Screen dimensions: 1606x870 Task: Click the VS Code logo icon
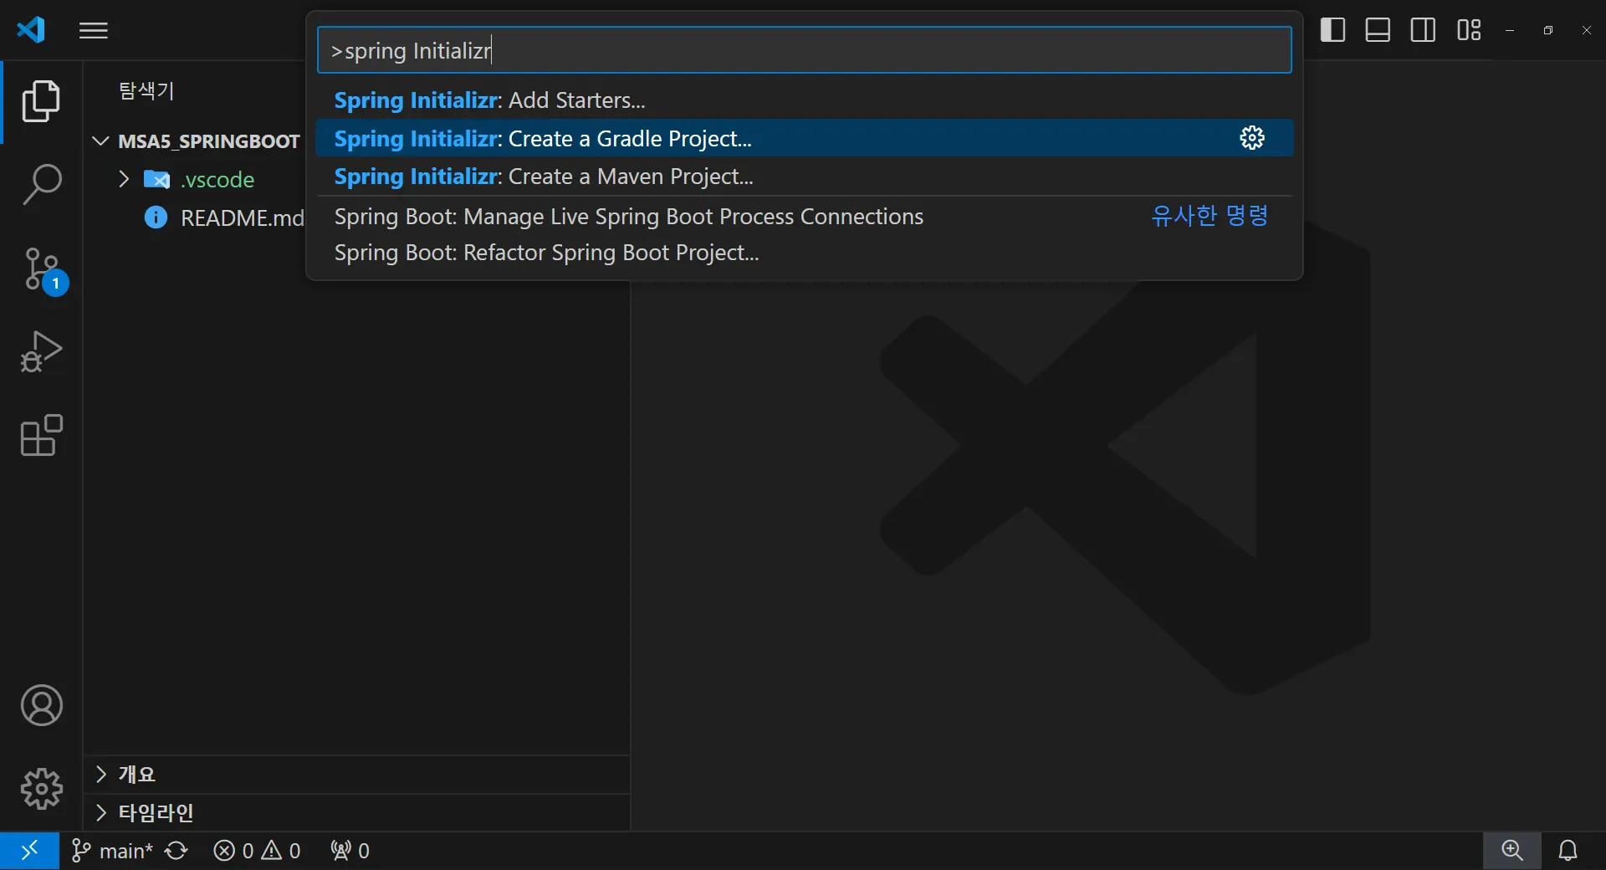(31, 30)
